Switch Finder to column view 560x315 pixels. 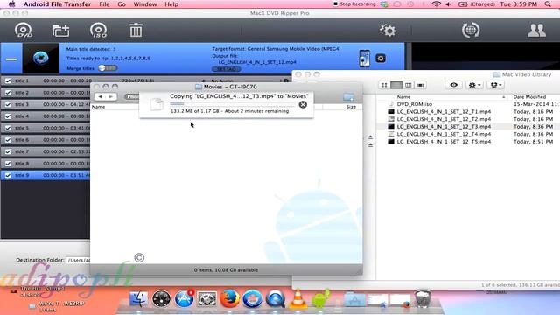[x=408, y=85]
